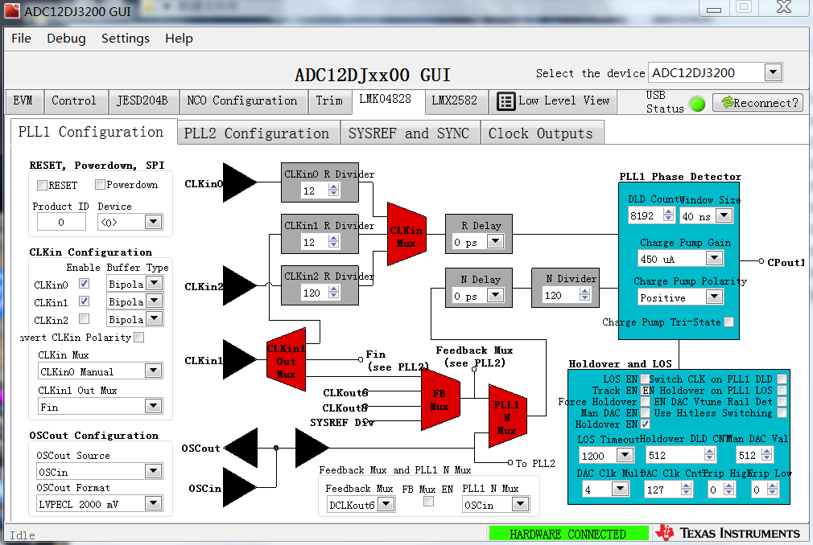Toggle Charge Pump Tri-State checkbox
The width and height of the screenshot is (813, 545).
click(728, 322)
